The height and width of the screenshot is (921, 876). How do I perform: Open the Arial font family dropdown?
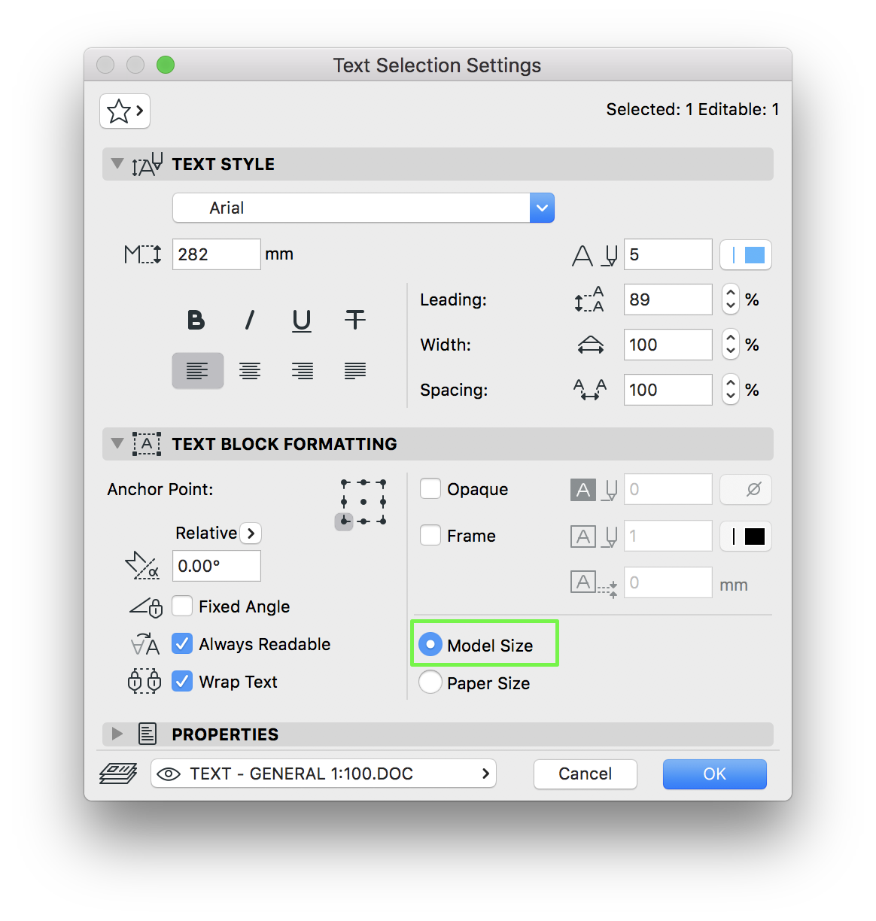tap(542, 208)
